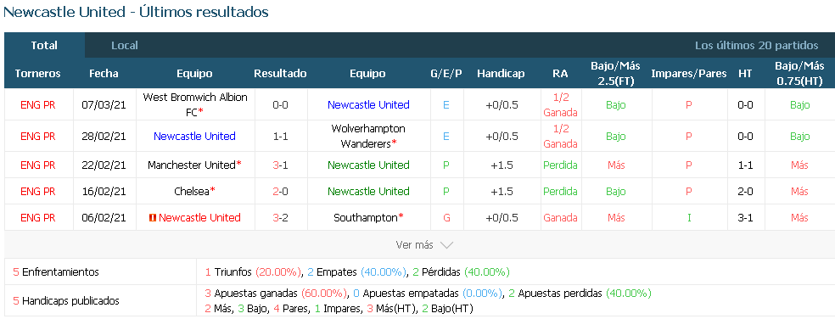Switch to the Local tab

[x=124, y=46]
